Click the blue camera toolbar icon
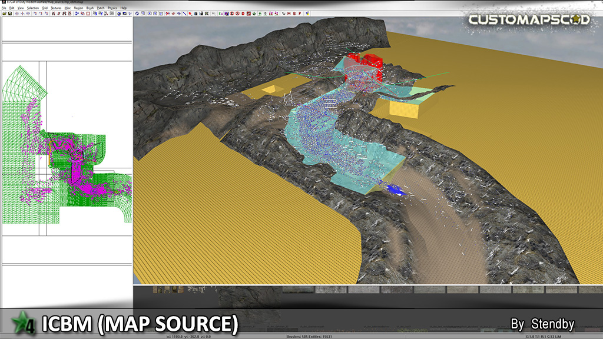The image size is (603, 339). [124, 14]
